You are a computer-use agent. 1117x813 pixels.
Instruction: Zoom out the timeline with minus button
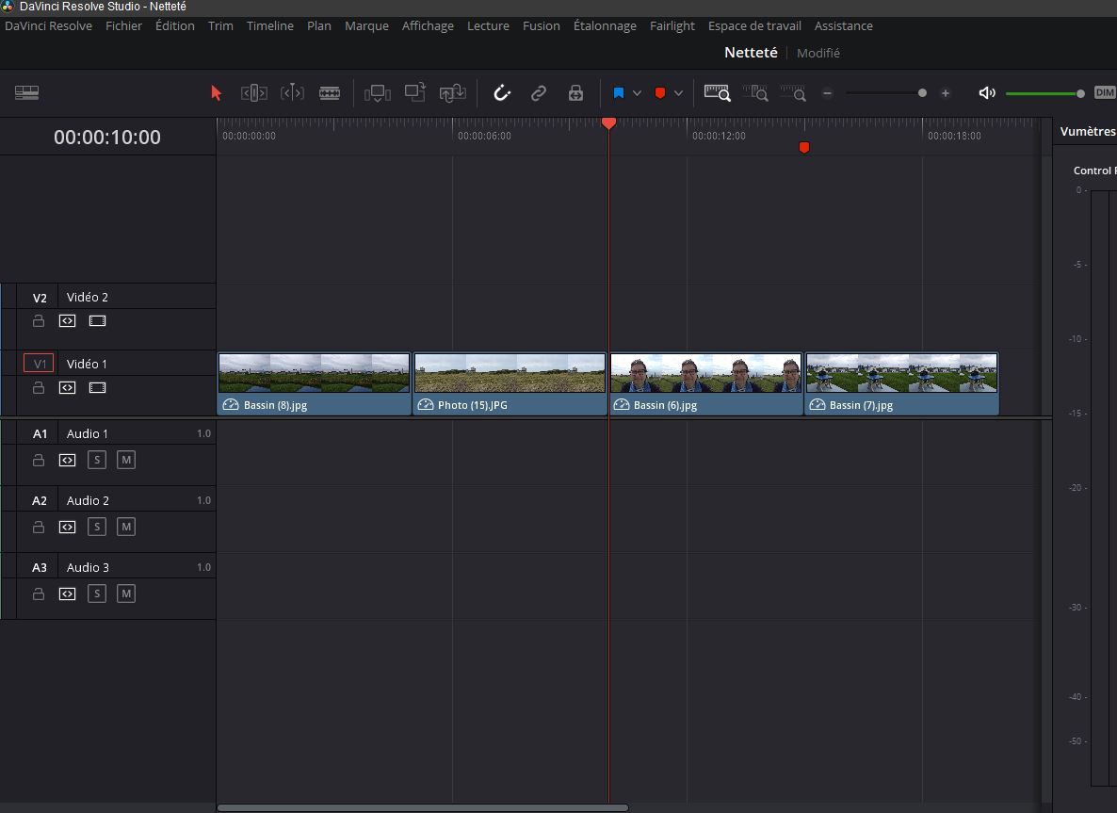click(827, 93)
